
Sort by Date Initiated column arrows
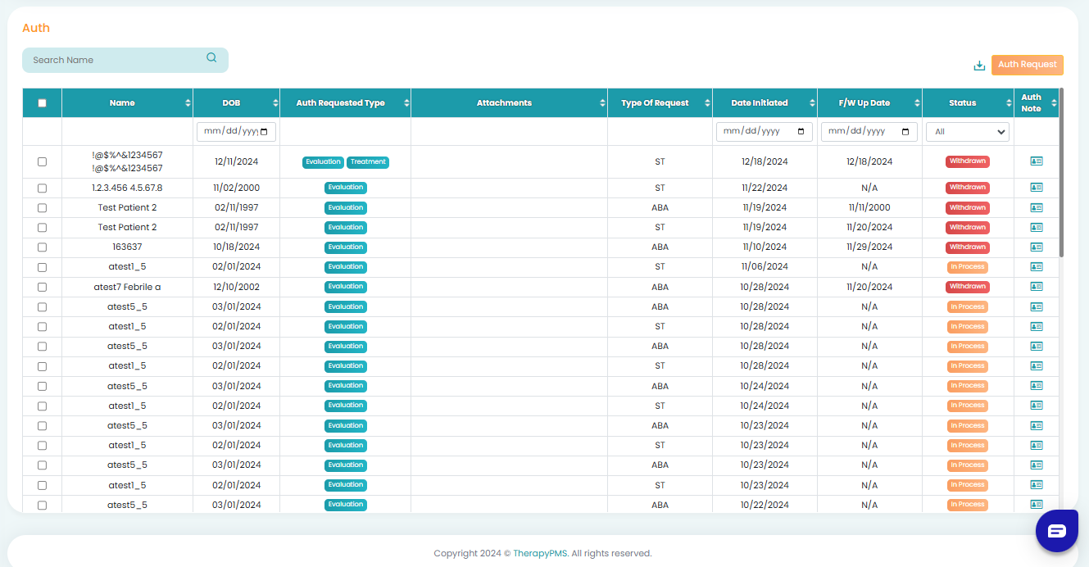[x=812, y=103]
